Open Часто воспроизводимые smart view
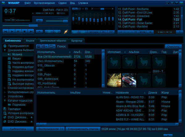The width and height of the screenshot is (185, 137). 23,63
